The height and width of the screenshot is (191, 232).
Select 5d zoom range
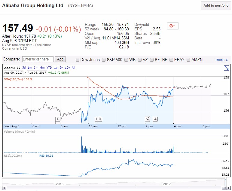[x=24, y=68]
